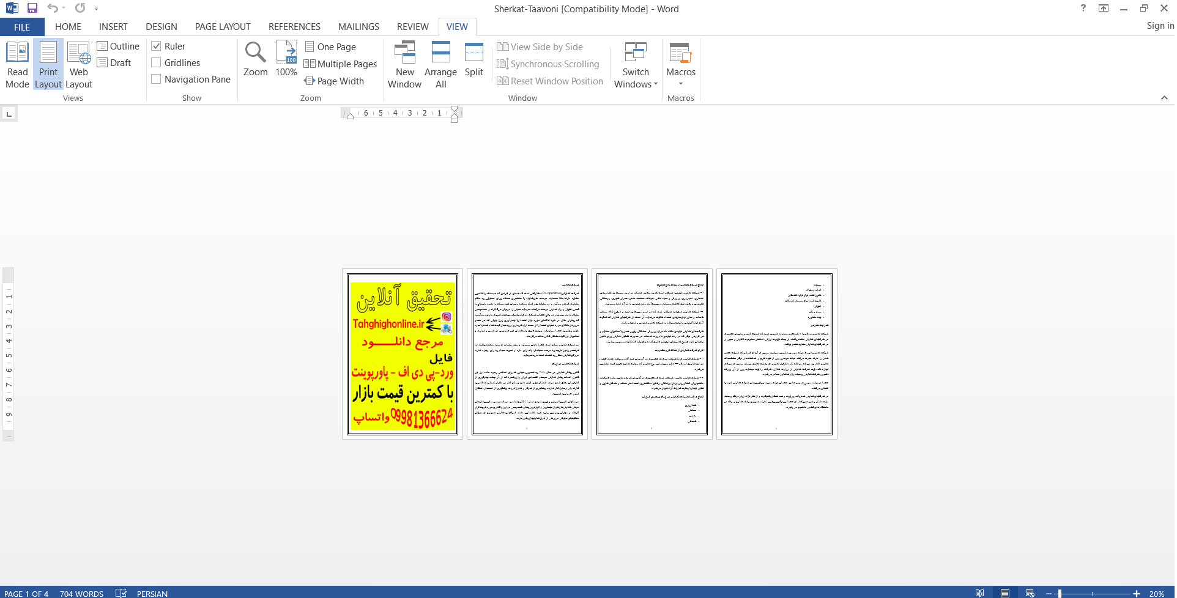1177x598 pixels.
Task: Open the REFERENCES tab
Action: (294, 27)
